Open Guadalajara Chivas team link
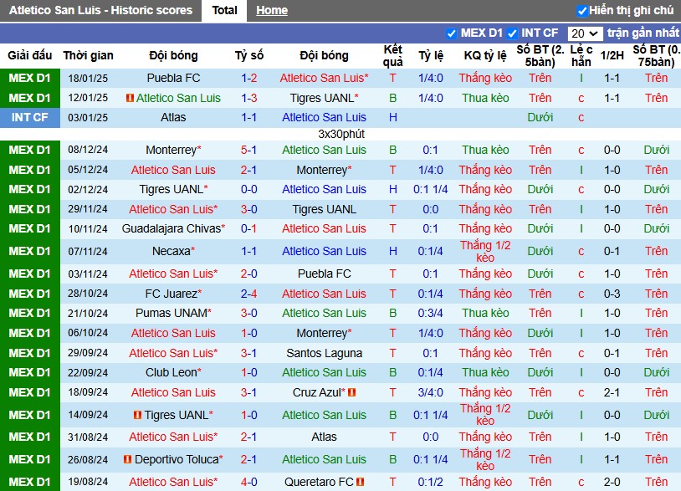Screen dimensions: 681x491 [x=173, y=229]
